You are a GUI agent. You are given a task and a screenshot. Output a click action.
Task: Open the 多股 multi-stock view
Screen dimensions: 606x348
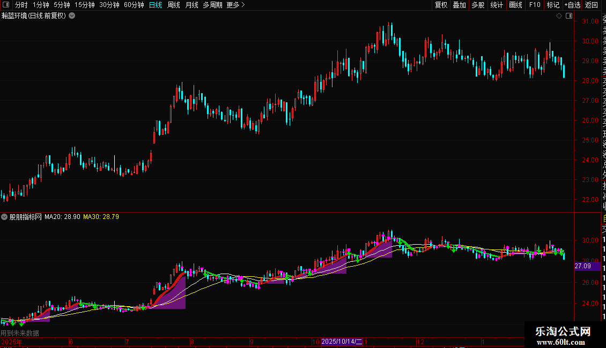pos(478,5)
